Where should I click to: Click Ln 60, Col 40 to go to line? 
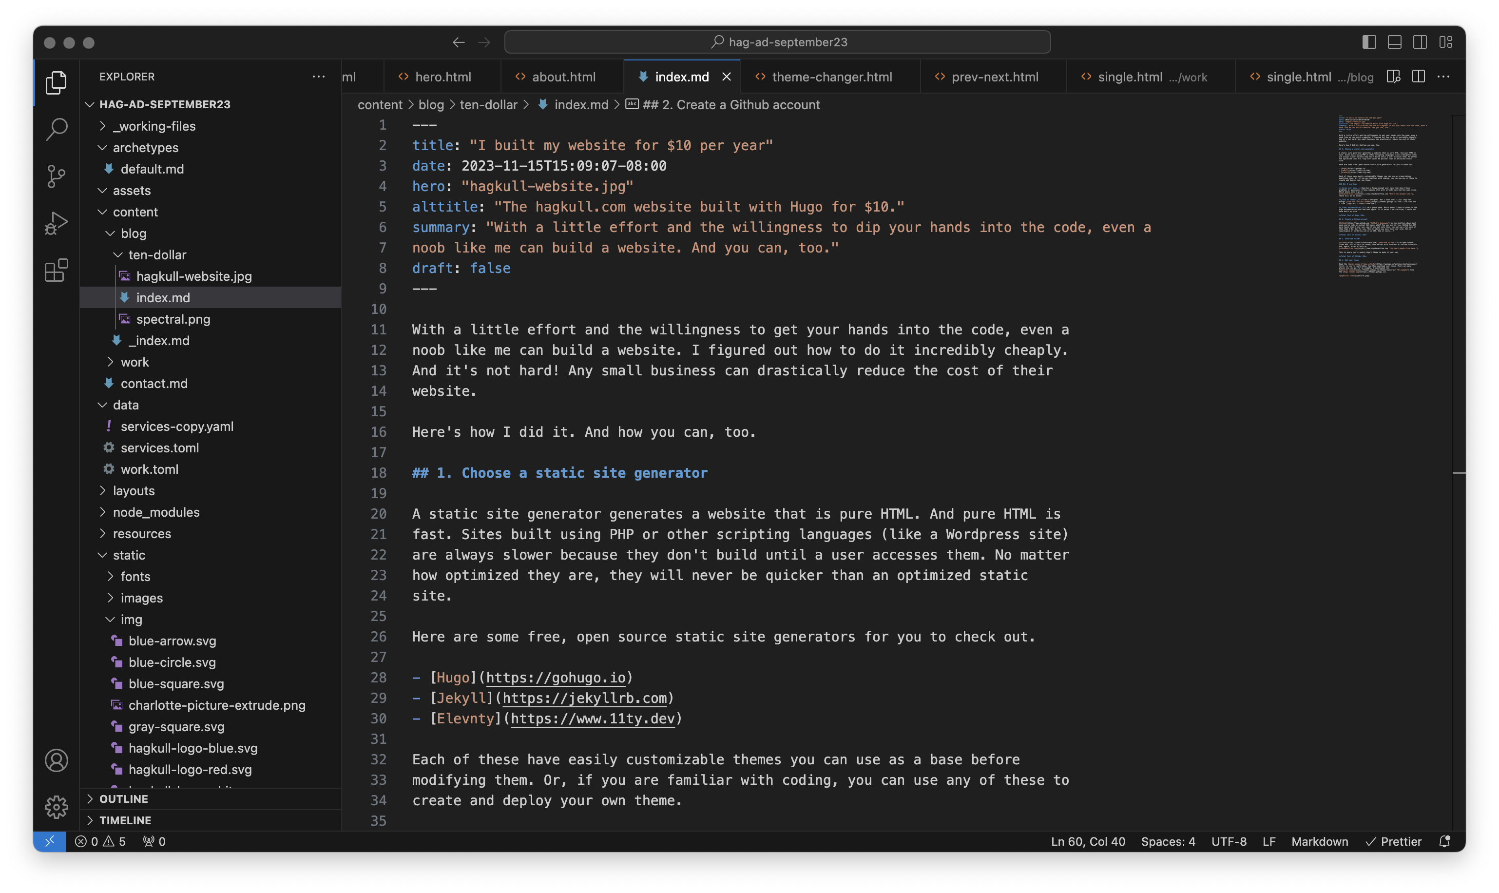pos(1088,841)
